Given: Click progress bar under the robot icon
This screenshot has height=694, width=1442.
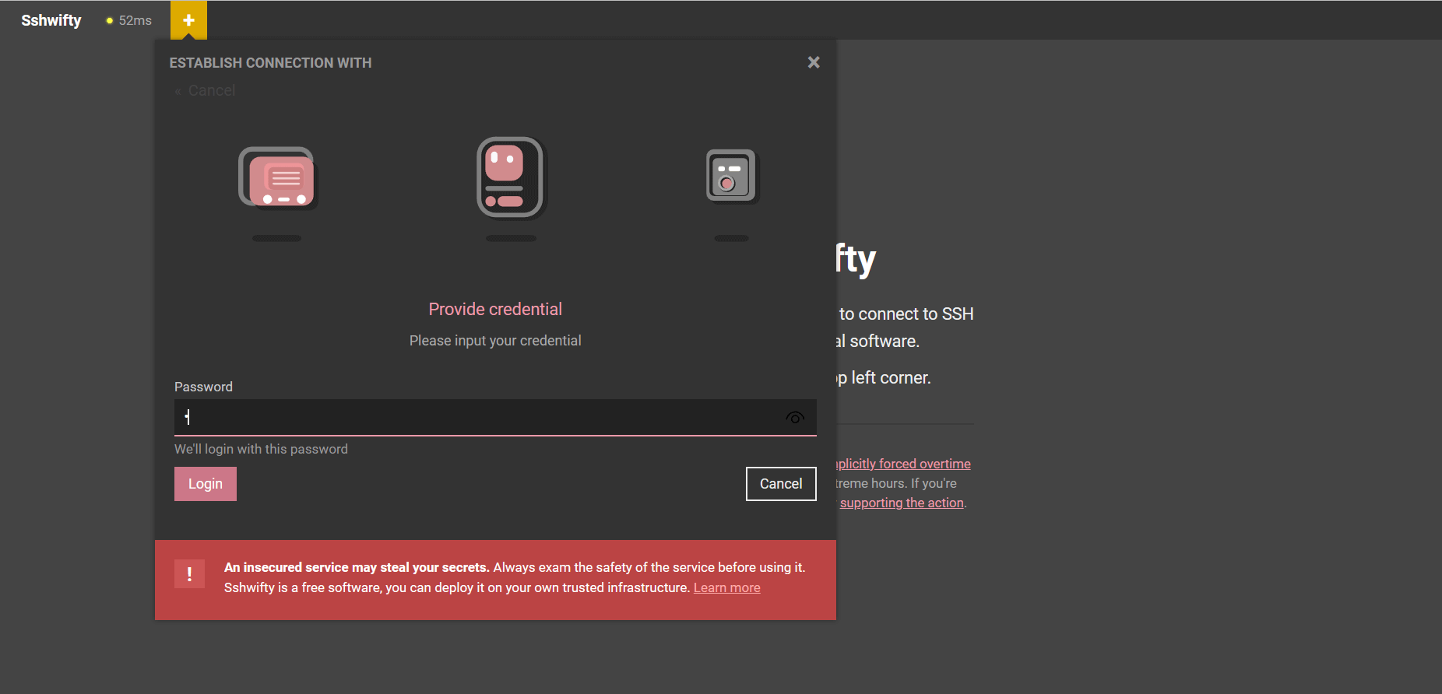Looking at the screenshot, I should 511,238.
